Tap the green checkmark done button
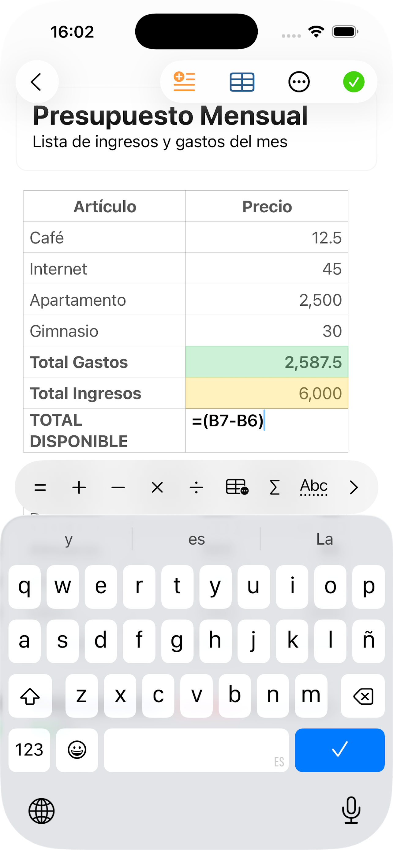The width and height of the screenshot is (393, 850). pos(354,82)
